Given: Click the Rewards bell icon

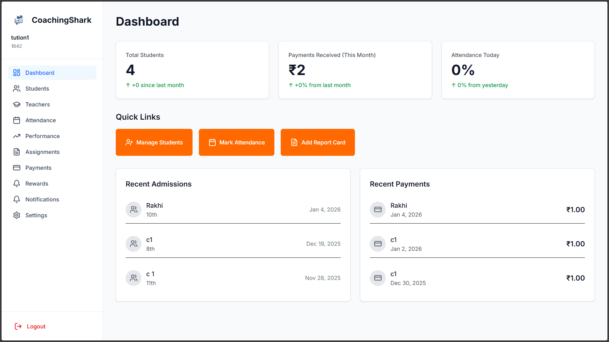Looking at the screenshot, I should coord(16,184).
